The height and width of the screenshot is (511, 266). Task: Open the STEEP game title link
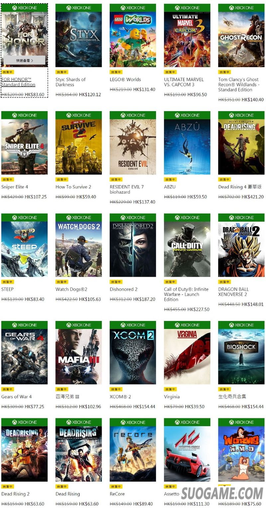7,289
